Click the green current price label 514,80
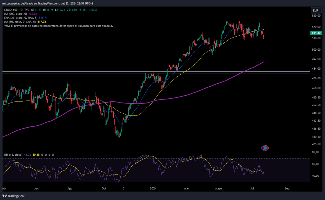 click(x=316, y=33)
